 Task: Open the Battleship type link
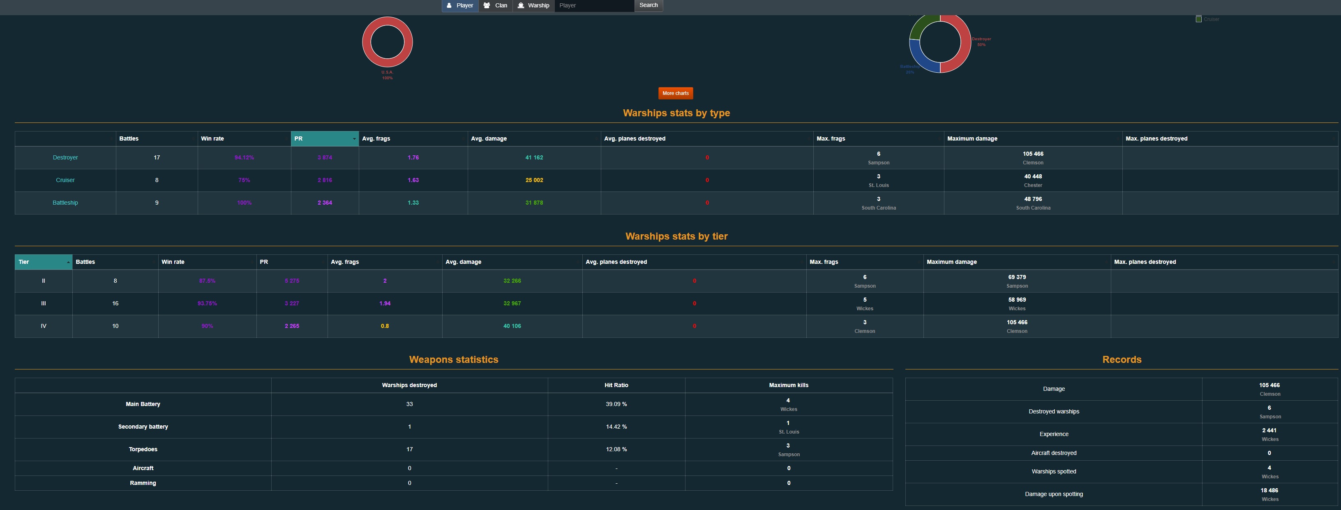click(65, 203)
